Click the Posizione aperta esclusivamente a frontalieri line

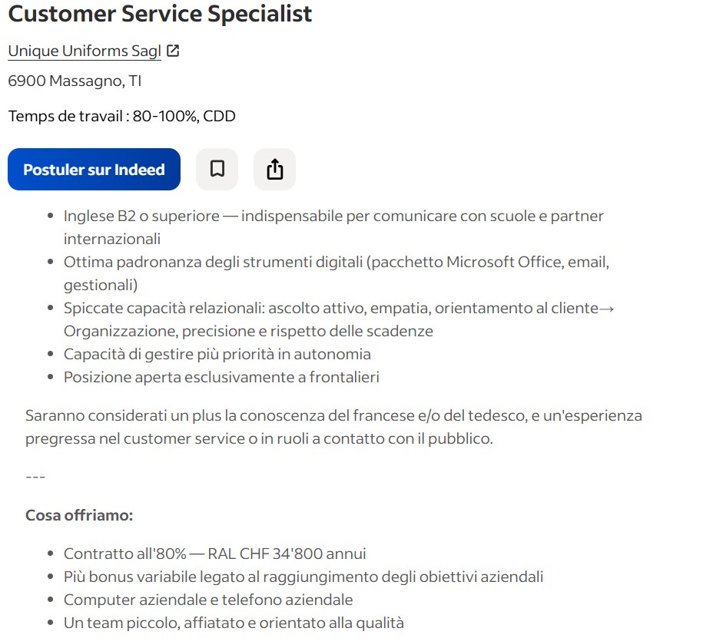(x=221, y=377)
